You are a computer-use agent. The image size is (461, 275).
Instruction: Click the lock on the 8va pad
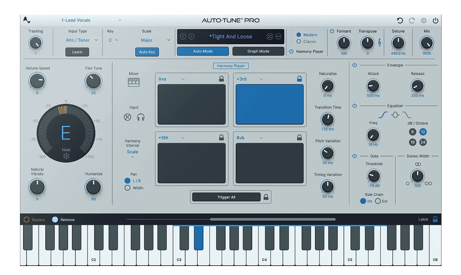tap(221, 78)
